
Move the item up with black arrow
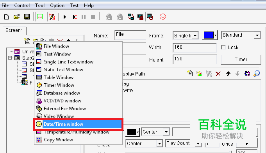coord(228,74)
